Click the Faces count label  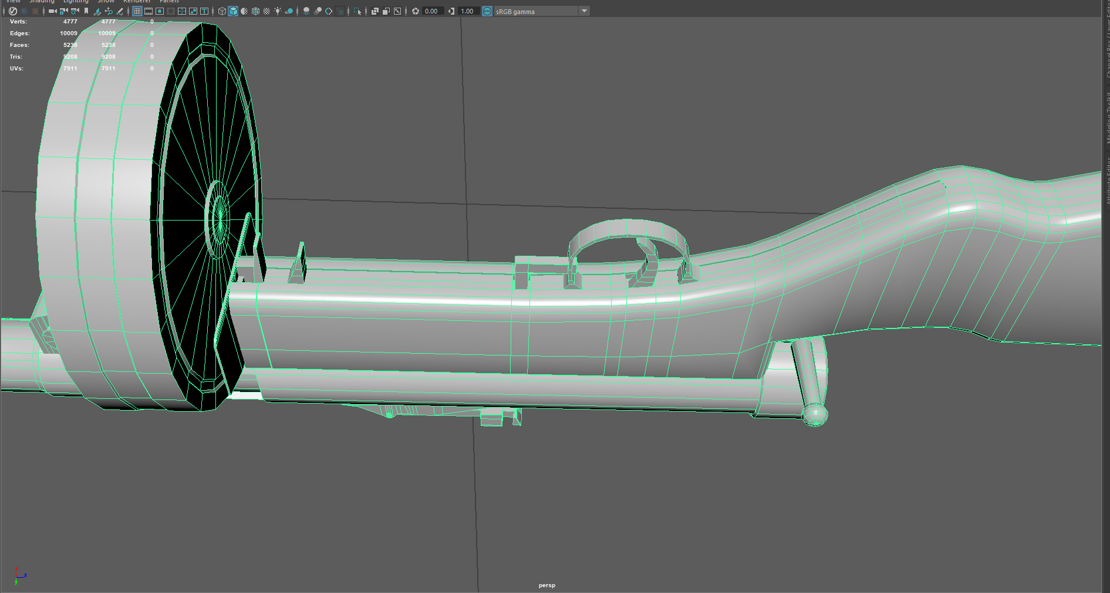pos(19,45)
